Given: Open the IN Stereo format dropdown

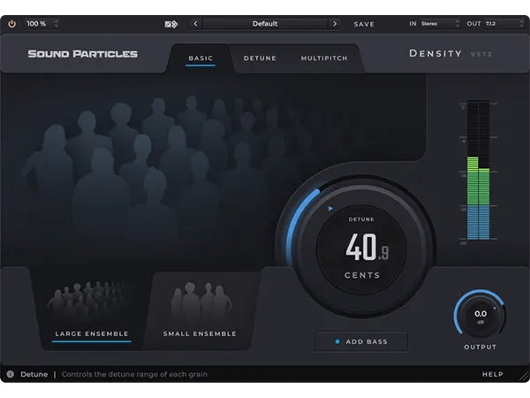Looking at the screenshot, I should coord(440,24).
